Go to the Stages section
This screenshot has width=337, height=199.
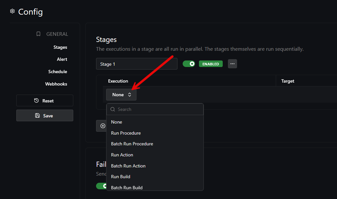60,47
